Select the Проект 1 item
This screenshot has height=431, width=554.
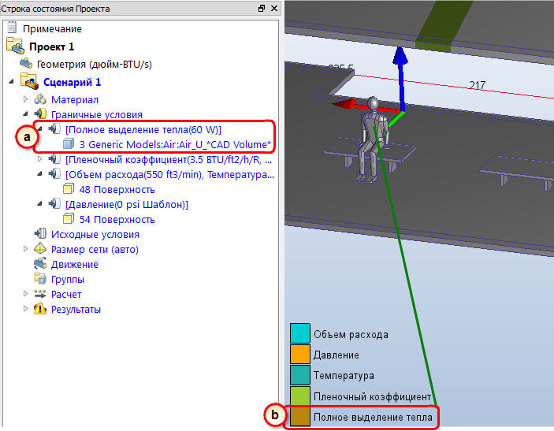(51, 46)
